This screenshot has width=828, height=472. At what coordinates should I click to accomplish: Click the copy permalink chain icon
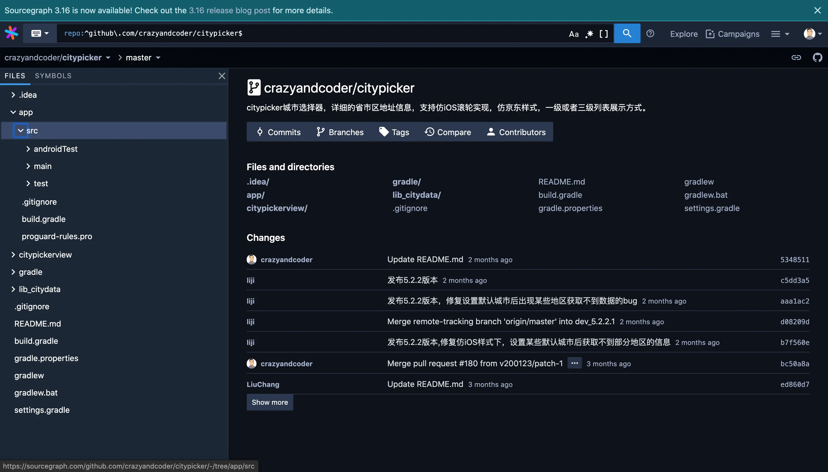[796, 58]
